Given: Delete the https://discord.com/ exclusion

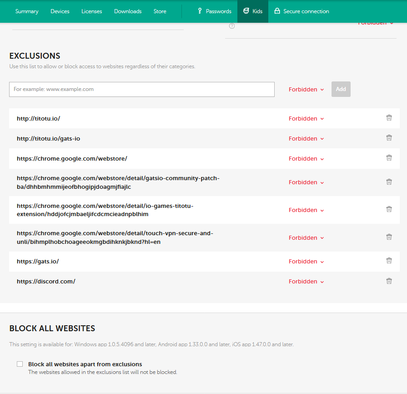Looking at the screenshot, I should (389, 281).
